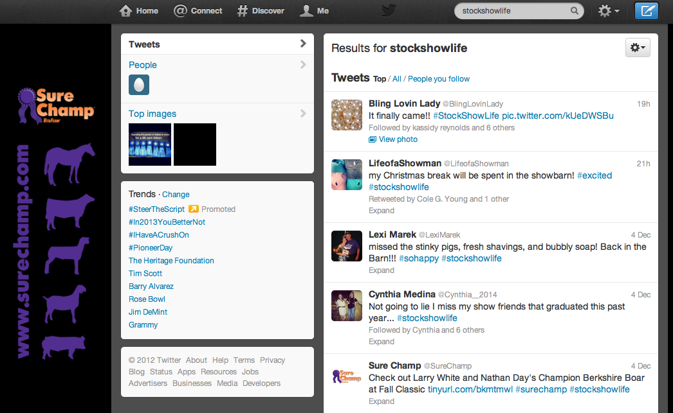Select the Top tweets filter

(380, 79)
